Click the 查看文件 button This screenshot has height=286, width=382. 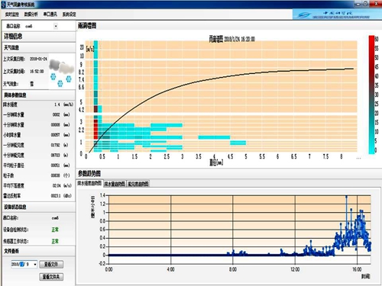point(51,265)
